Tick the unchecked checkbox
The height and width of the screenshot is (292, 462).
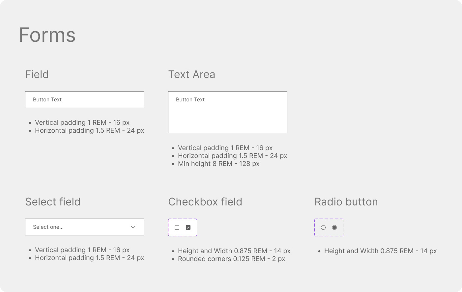click(177, 227)
